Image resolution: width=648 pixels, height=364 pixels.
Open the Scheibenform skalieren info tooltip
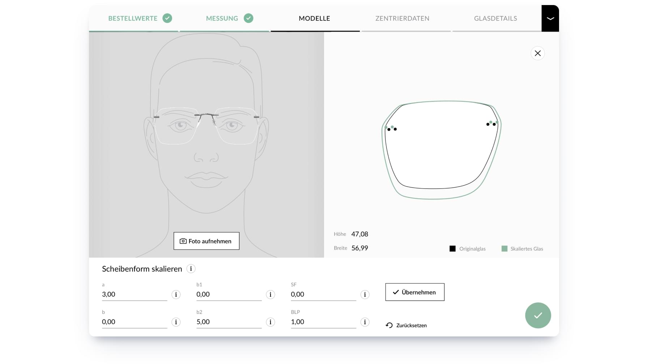click(191, 269)
